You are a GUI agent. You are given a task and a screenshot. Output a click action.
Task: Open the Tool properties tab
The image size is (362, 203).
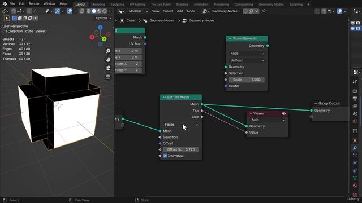355,81
